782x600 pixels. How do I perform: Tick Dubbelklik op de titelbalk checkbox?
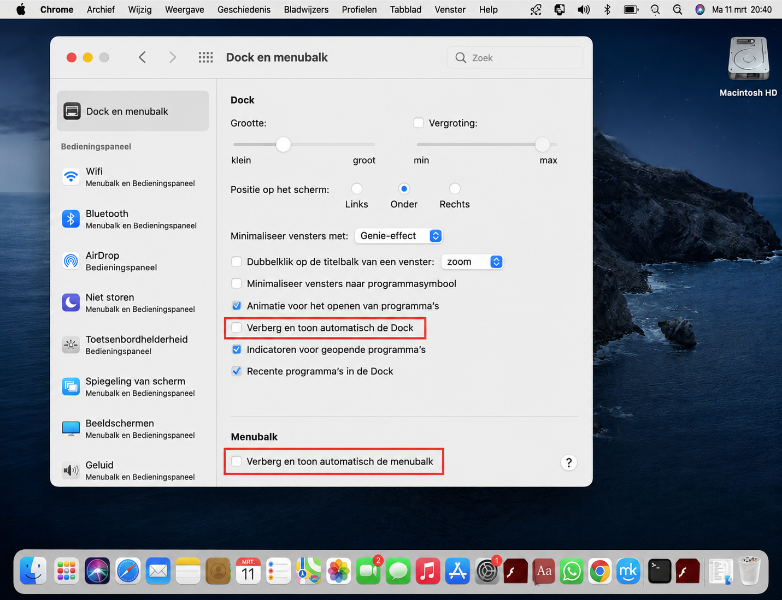point(237,262)
